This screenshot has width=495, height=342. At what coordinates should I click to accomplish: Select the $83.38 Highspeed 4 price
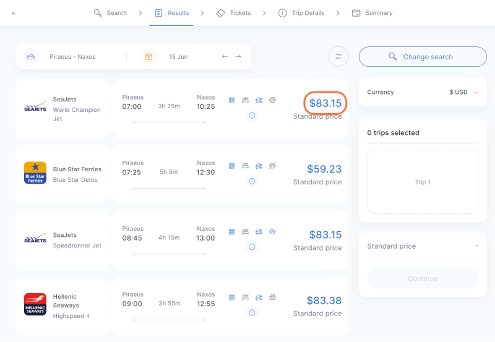click(324, 301)
